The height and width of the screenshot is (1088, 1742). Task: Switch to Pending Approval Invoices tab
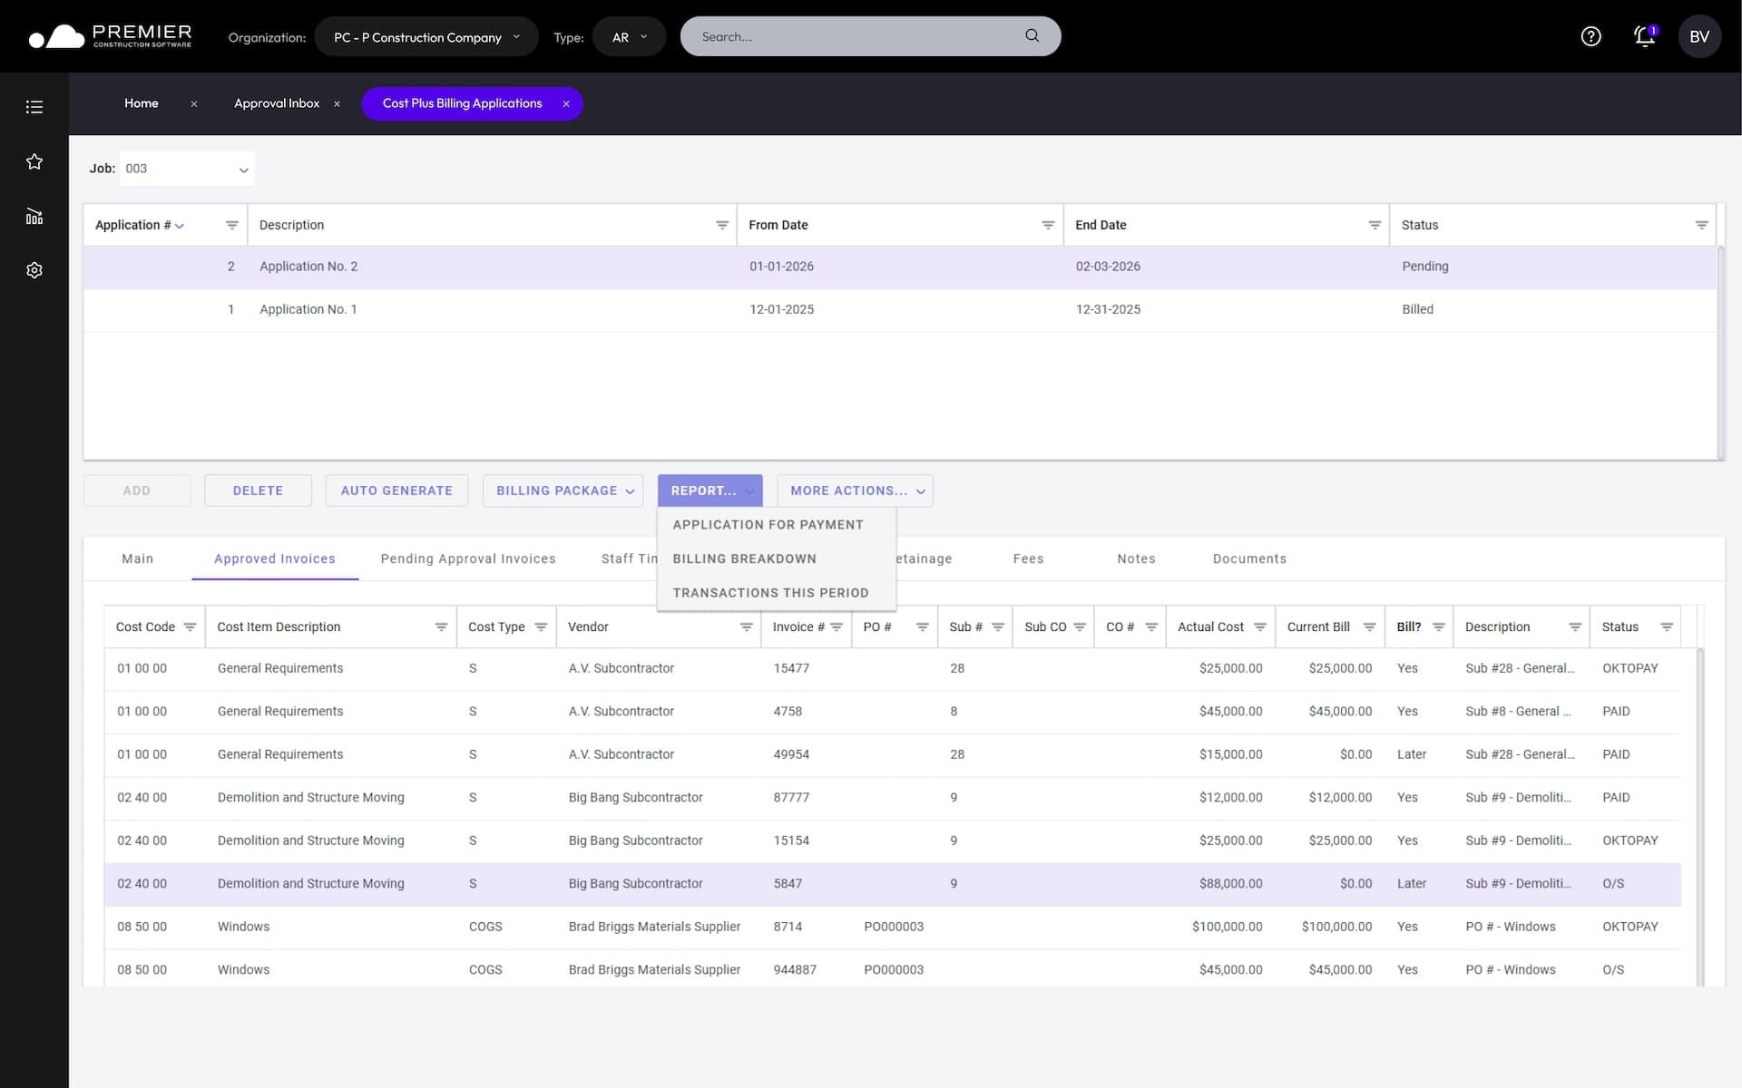467,559
